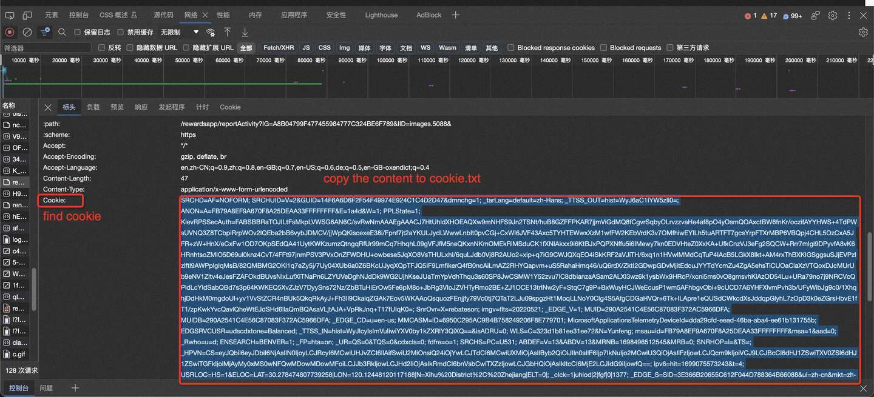Image resolution: width=874 pixels, height=397 pixels.
Task: Open the 无限制 throttling dropdown
Action: [x=180, y=32]
